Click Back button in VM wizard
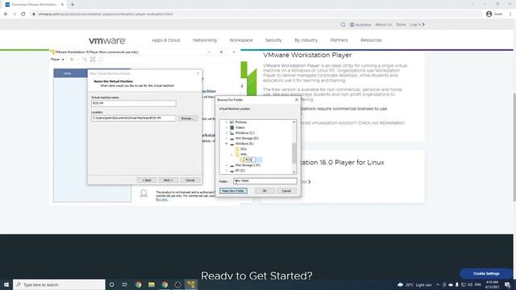516x290 pixels. coord(147,180)
